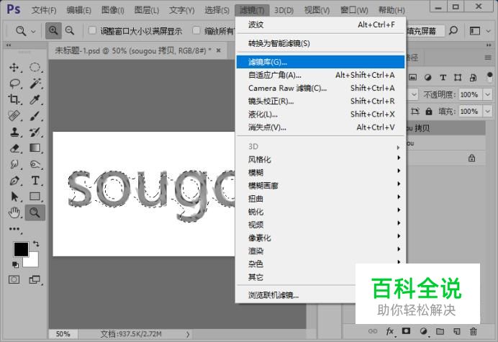Screen dimensions: 498x342
Task: Select the History Brush tool
Action: tap(35, 132)
